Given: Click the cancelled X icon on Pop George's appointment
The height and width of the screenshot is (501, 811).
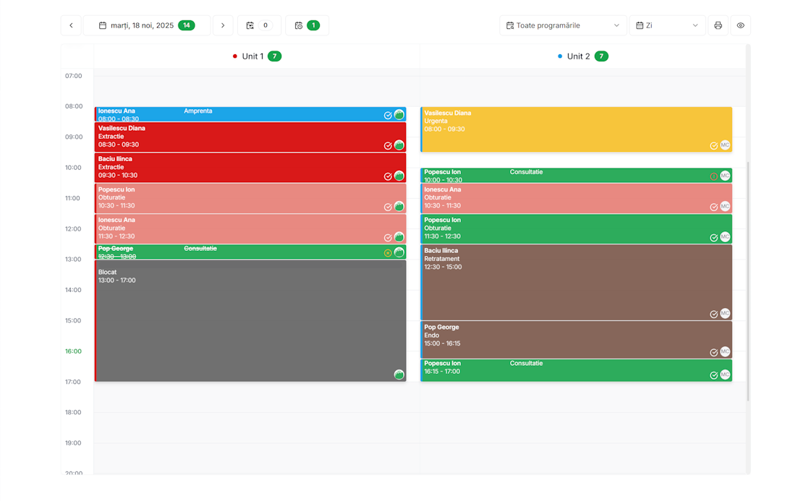Looking at the screenshot, I should pyautogui.click(x=388, y=253).
